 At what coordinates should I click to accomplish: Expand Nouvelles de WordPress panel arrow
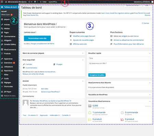[x=150, y=95]
